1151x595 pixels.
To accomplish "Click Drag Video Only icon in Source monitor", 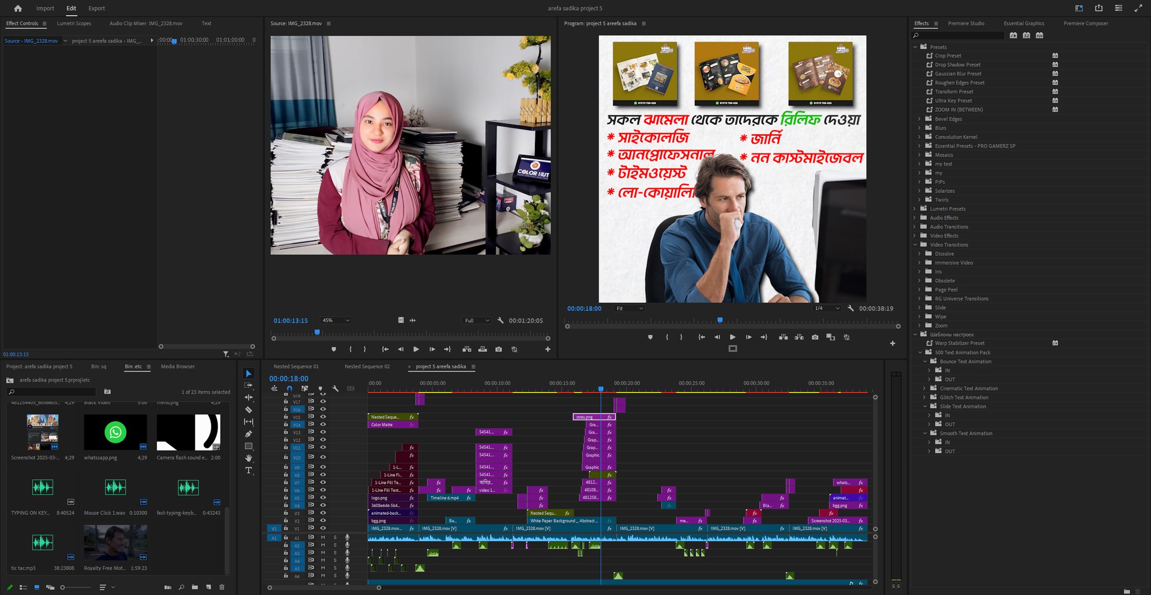I will (401, 320).
